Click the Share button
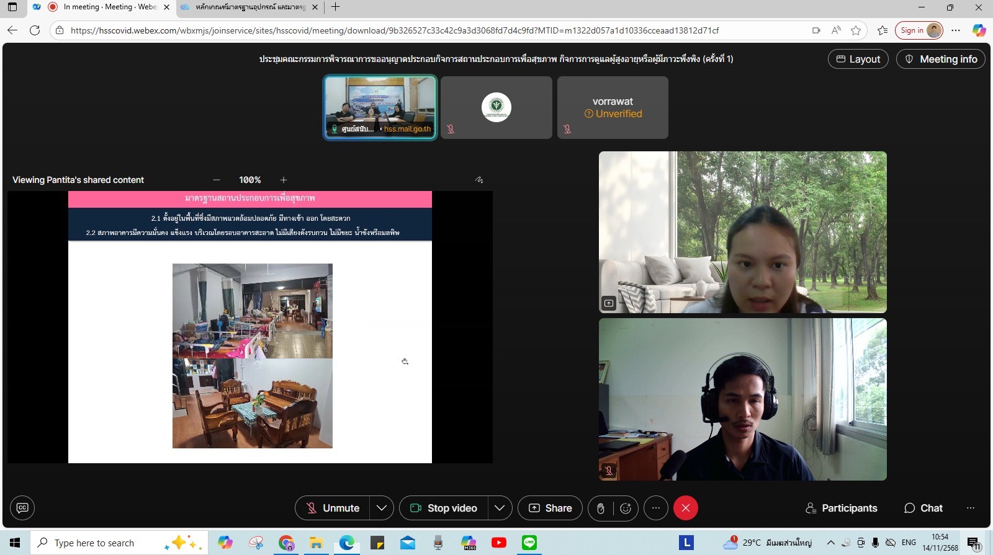Viewport: 993px width, 555px height. coord(550,508)
